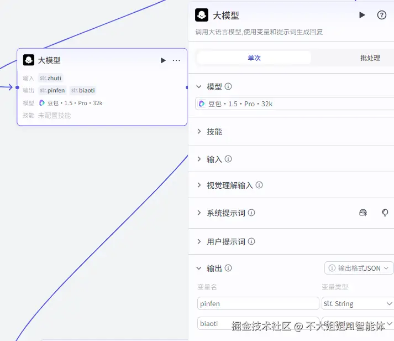Switch to the 单次 tab
Screen dimensions: 394x341
coord(254,58)
